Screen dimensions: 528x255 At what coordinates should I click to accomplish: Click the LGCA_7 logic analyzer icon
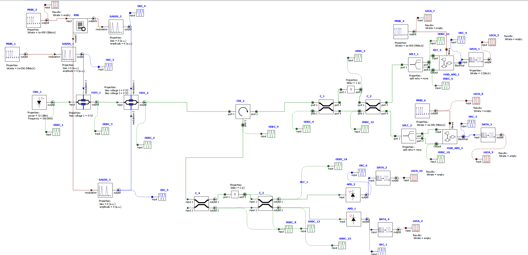coord(428,18)
